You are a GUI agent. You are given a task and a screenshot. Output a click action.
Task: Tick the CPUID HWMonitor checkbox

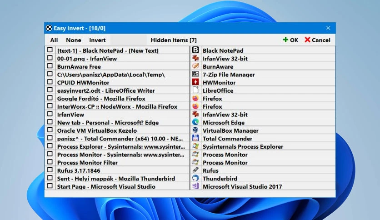50,82
